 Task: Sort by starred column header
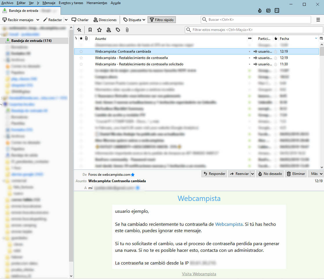click(81, 38)
